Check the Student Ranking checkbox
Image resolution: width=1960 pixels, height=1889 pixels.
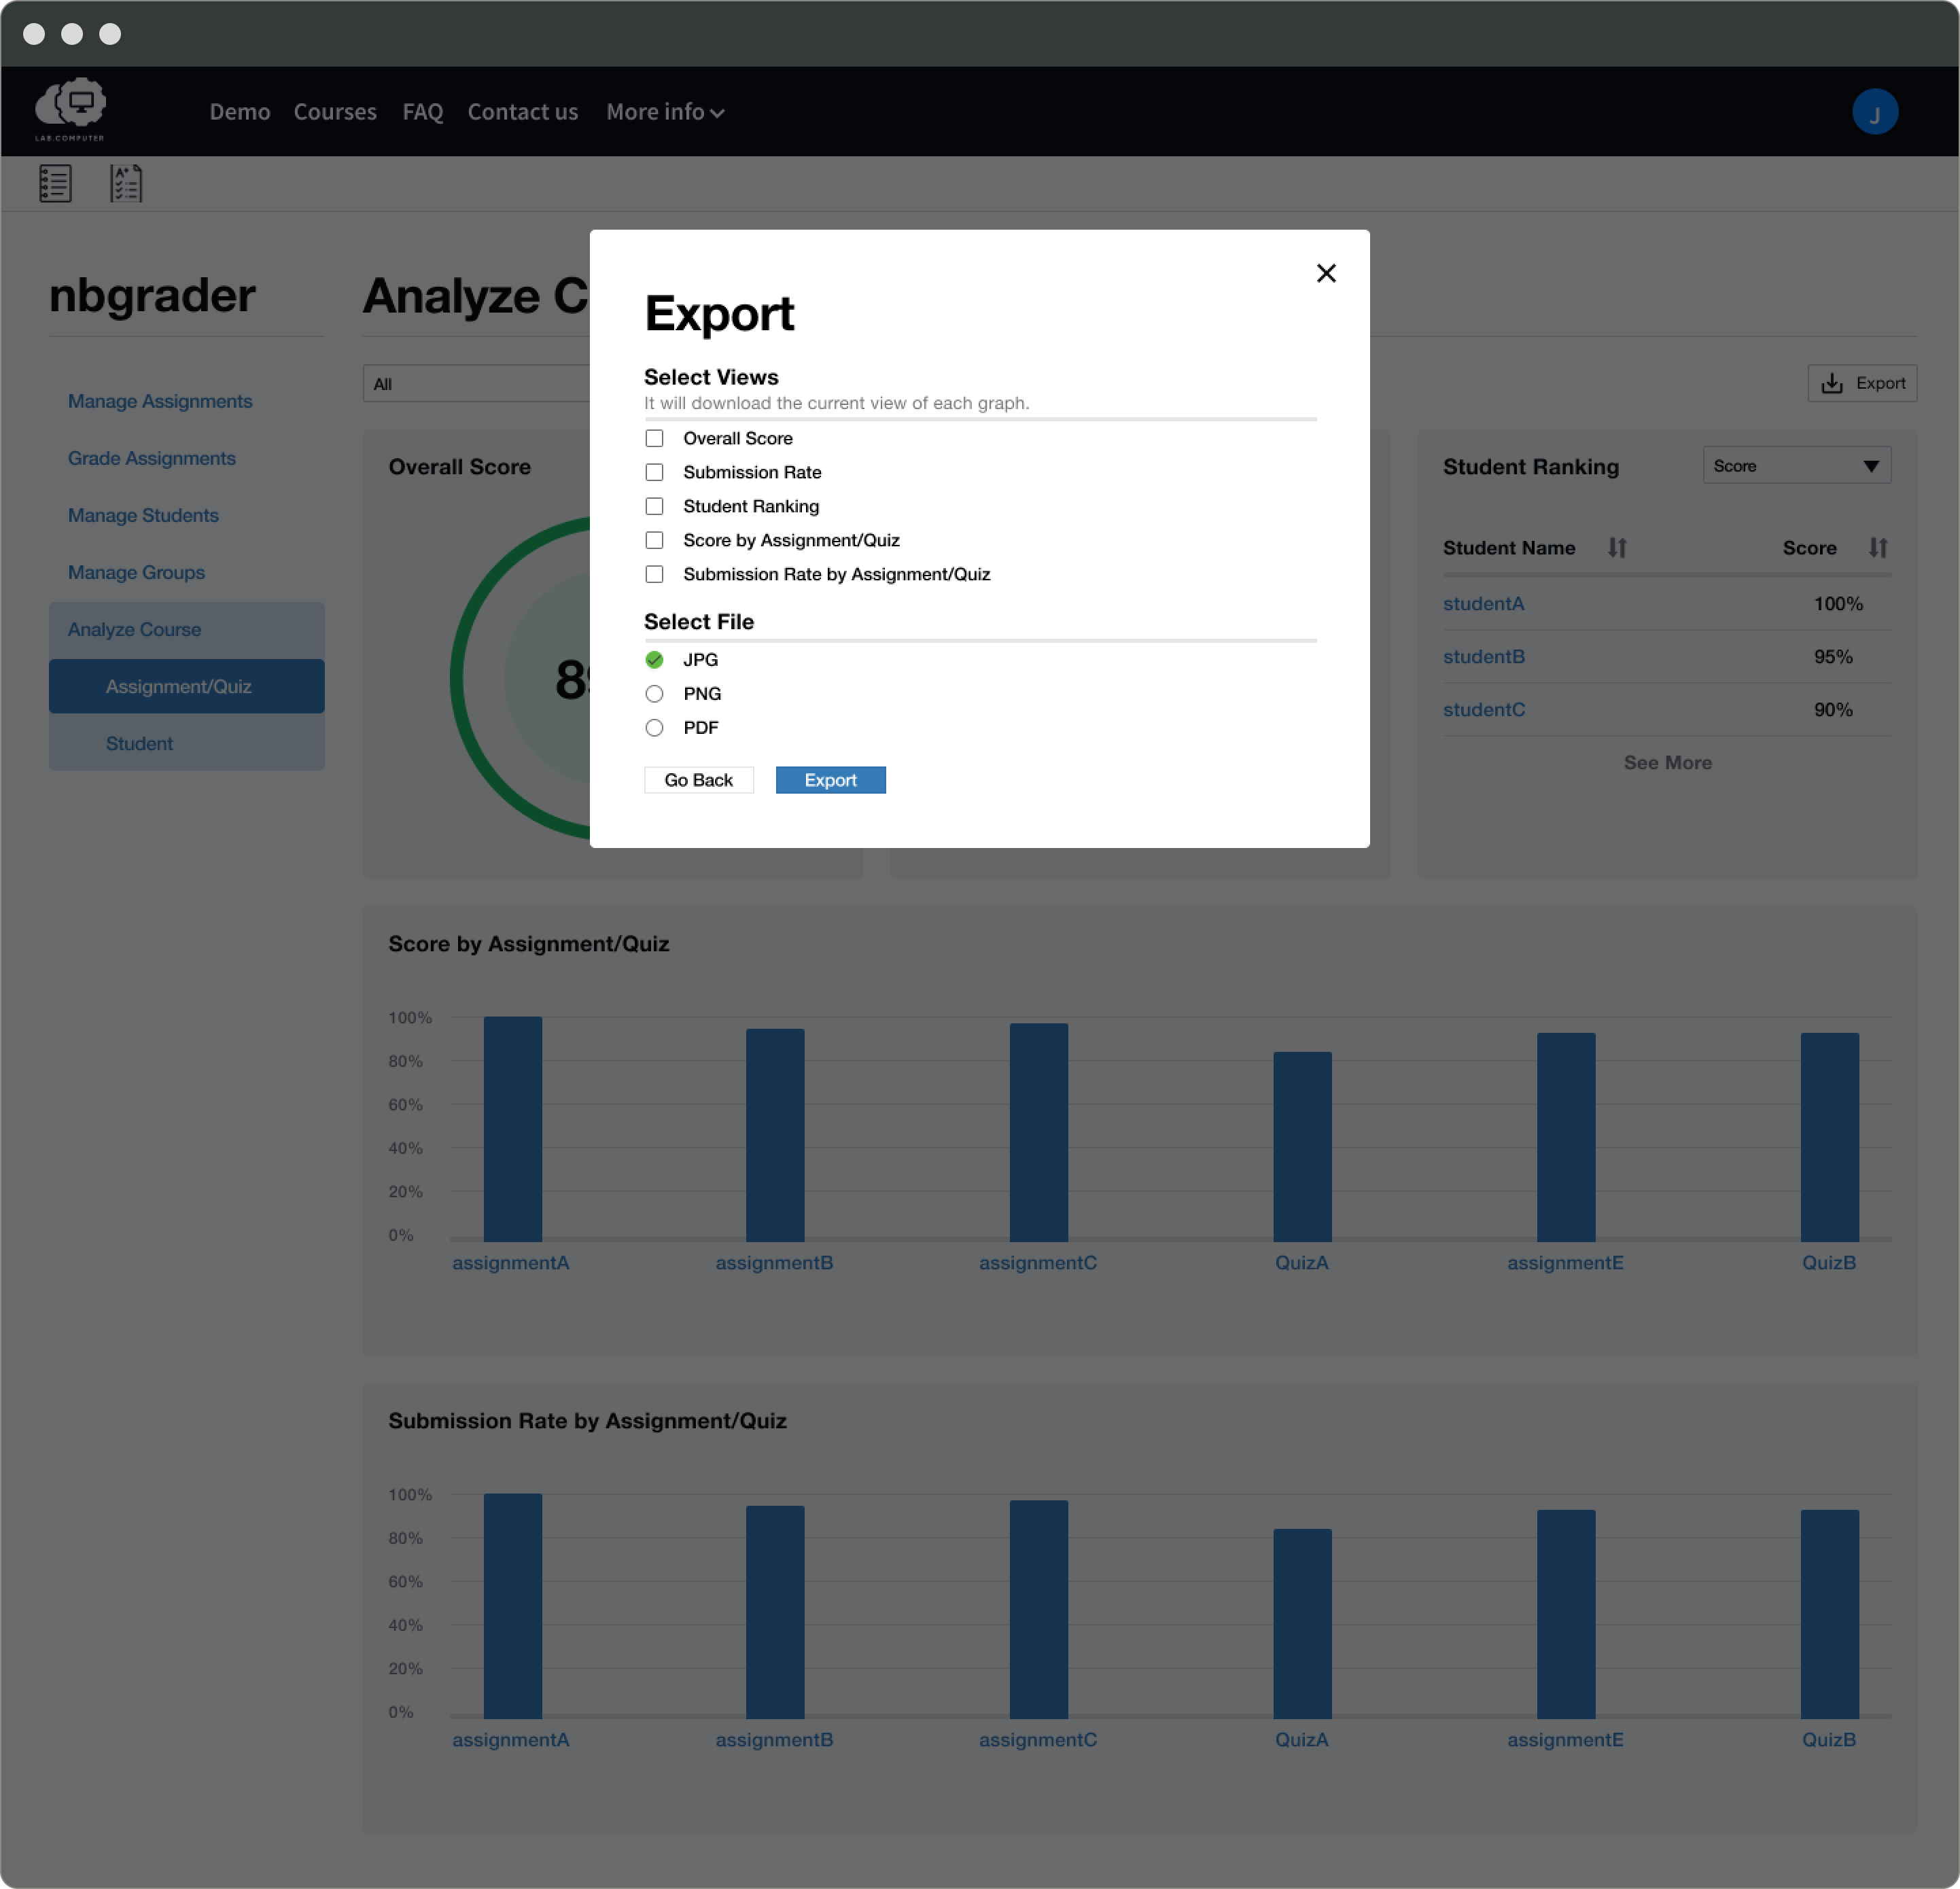[x=654, y=506]
